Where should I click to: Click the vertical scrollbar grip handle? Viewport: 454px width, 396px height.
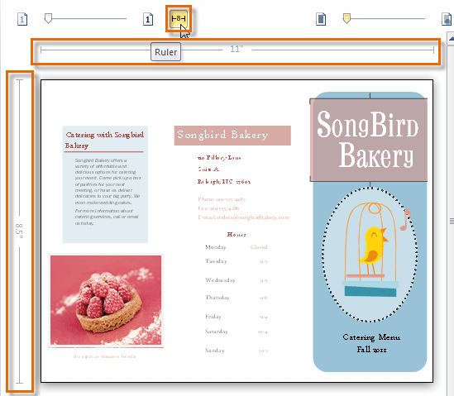(x=452, y=222)
